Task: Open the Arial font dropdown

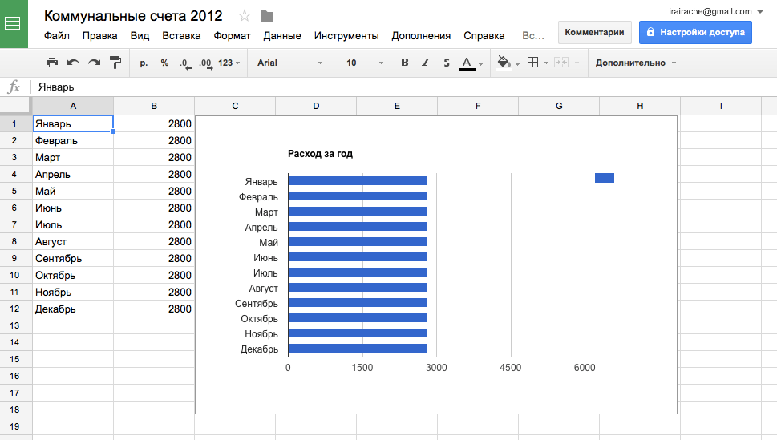Action: 289,63
